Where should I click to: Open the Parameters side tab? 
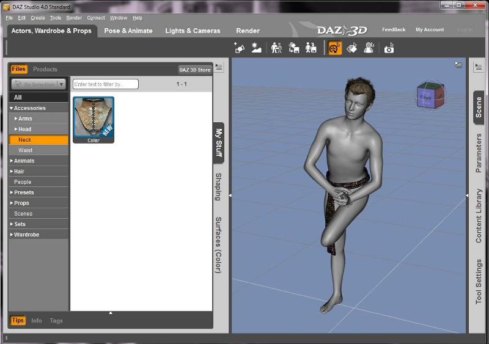pyautogui.click(x=479, y=153)
